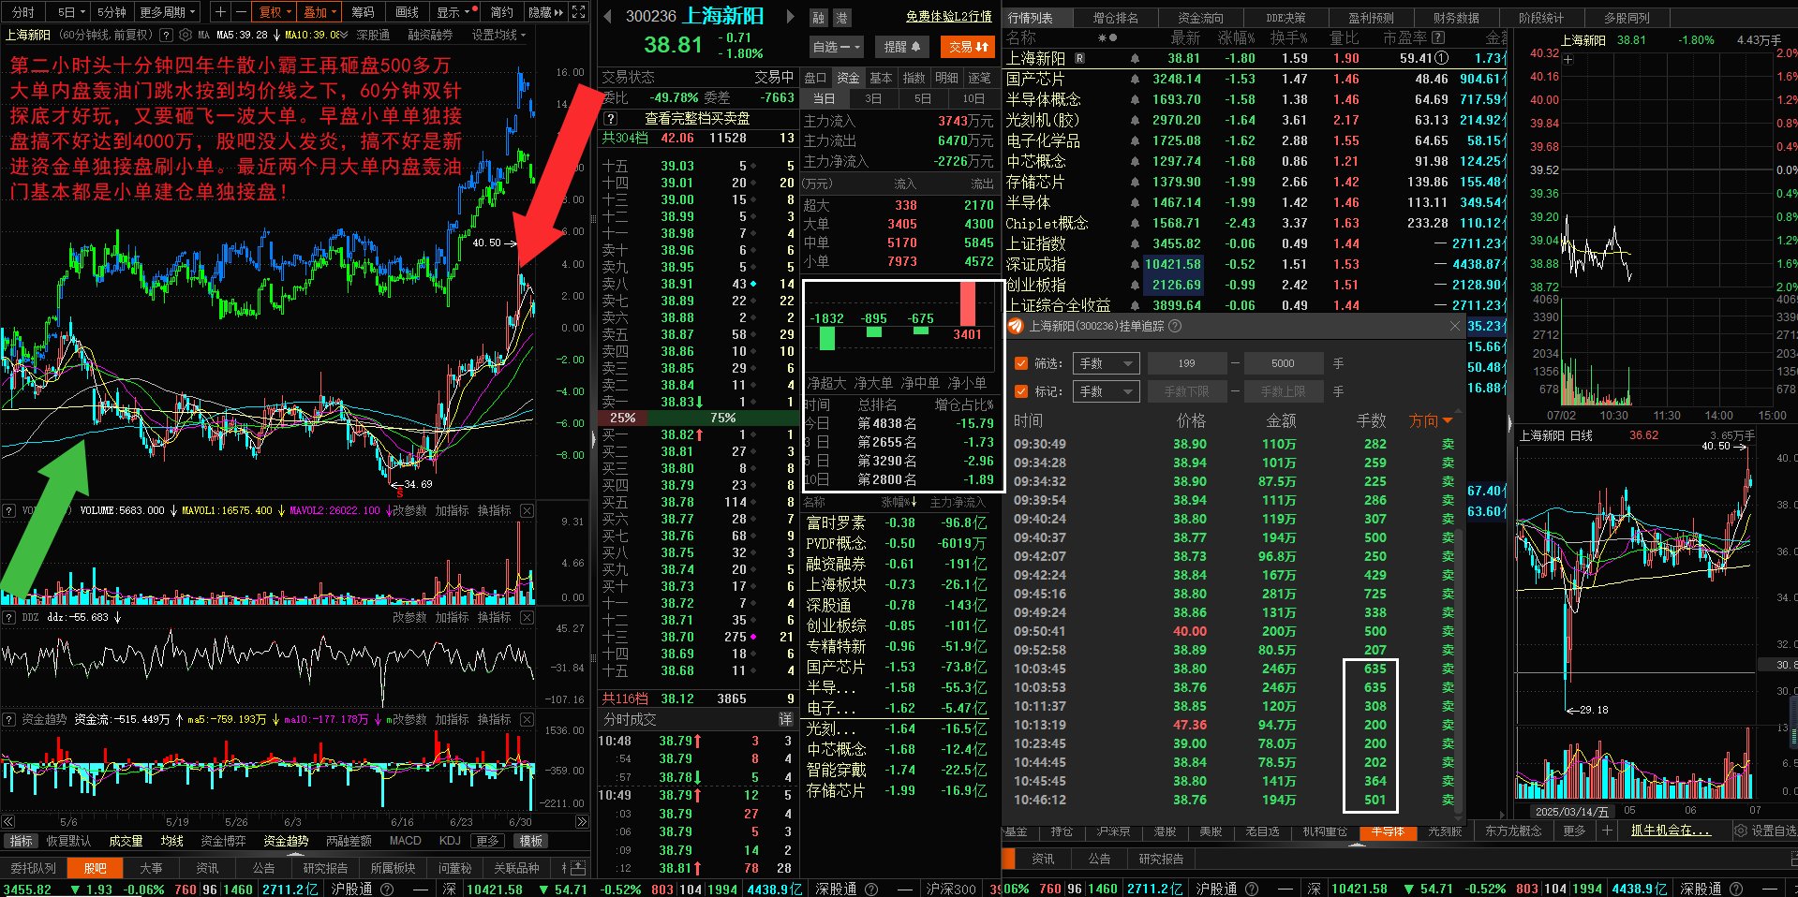Open the 筛选 手数 combo box
Screen dimensions: 1798x897
click(1106, 363)
